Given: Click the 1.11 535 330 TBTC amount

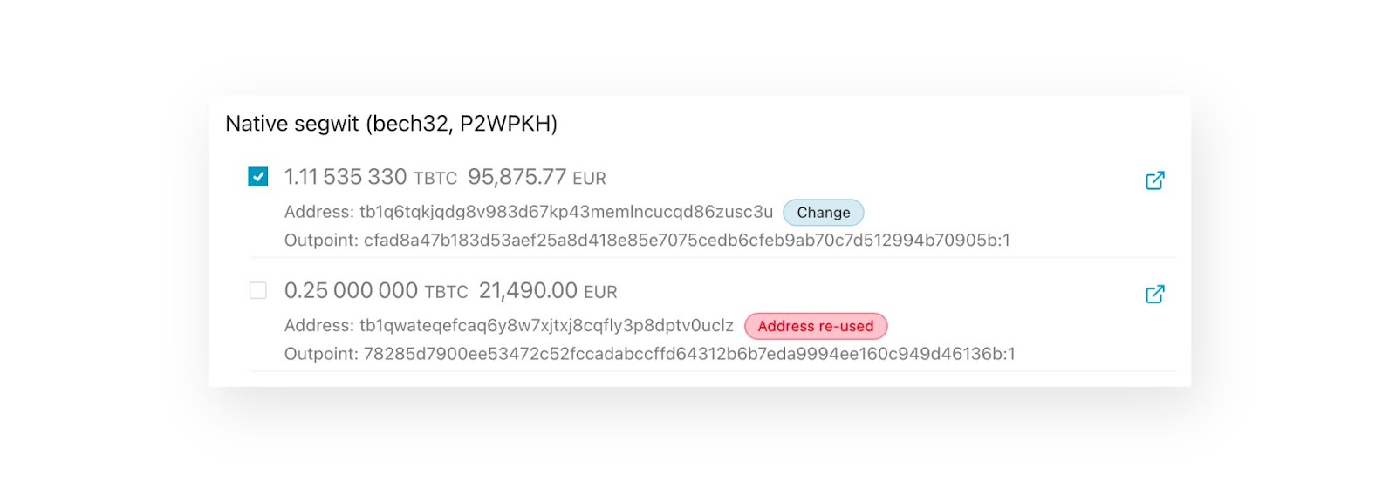Looking at the screenshot, I should (371, 177).
